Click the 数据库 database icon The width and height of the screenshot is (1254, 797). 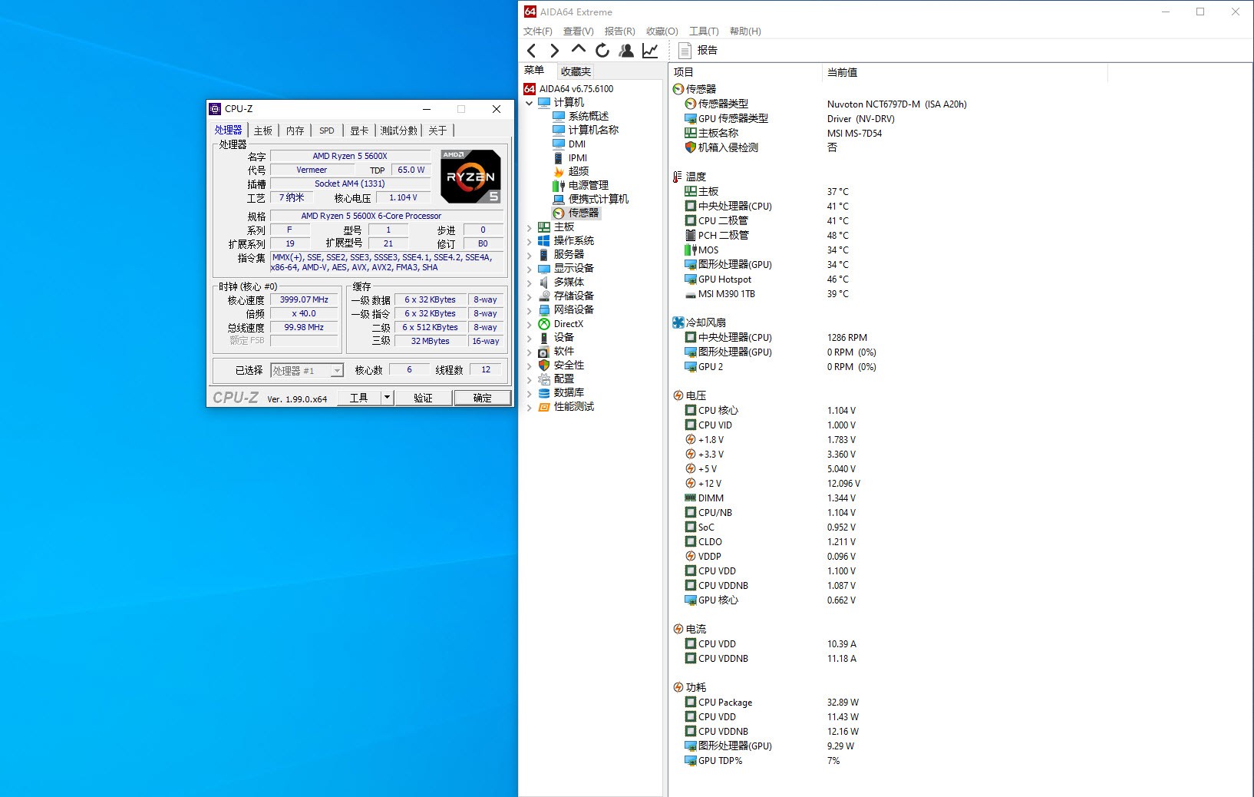[544, 393]
